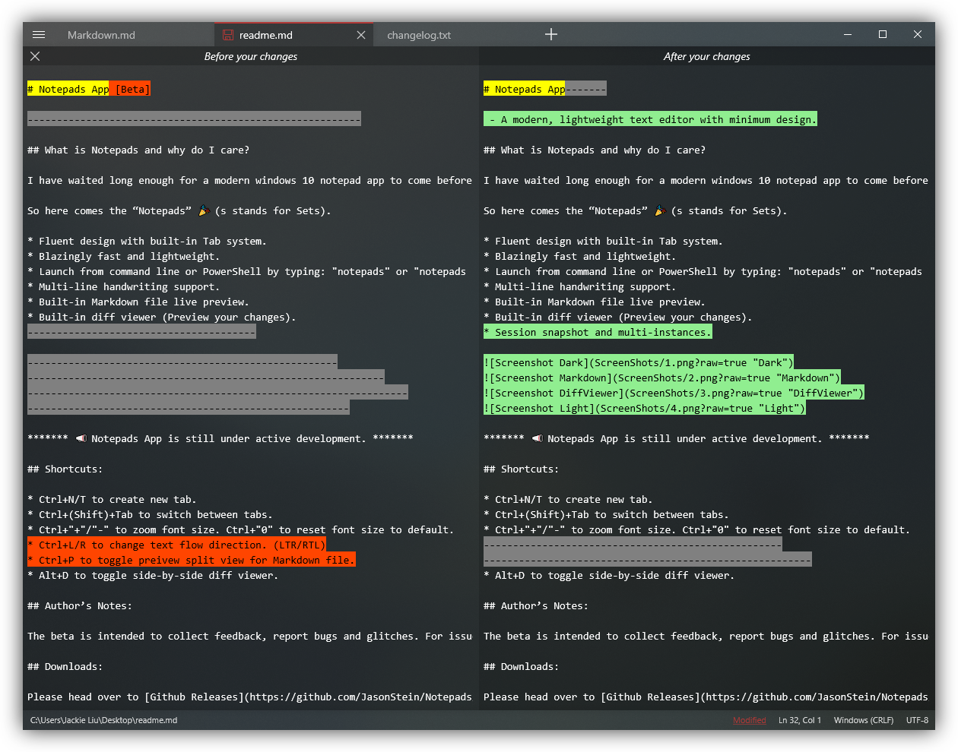Click the '![Screenshot DiffViewer]' added line
This screenshot has height=752, width=958.
(674, 393)
